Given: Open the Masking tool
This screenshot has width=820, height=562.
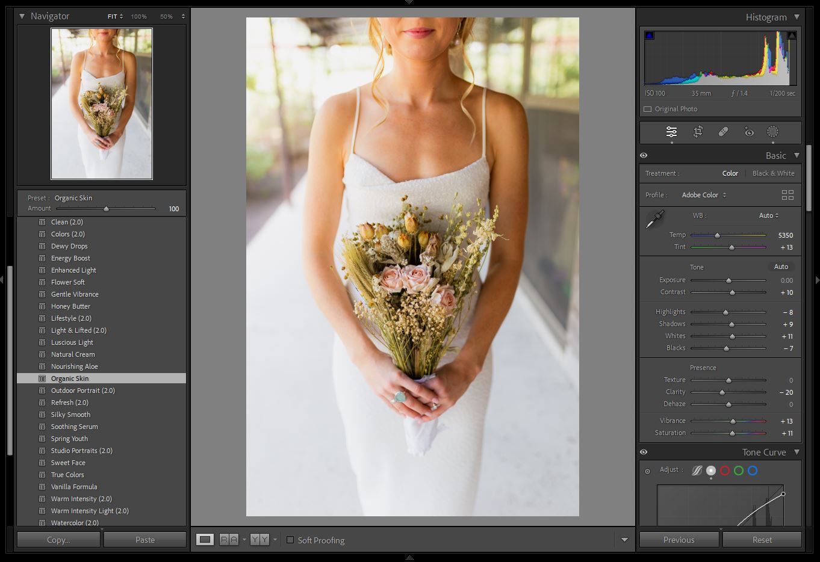Looking at the screenshot, I should pos(773,131).
